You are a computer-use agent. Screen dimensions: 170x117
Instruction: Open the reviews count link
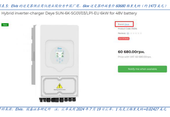click(x=128, y=33)
